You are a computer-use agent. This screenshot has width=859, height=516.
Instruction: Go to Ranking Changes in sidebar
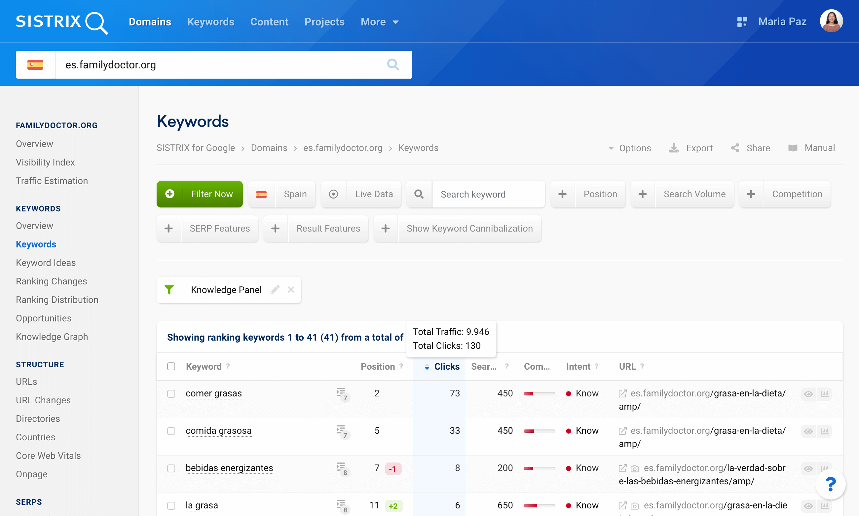[x=52, y=281]
